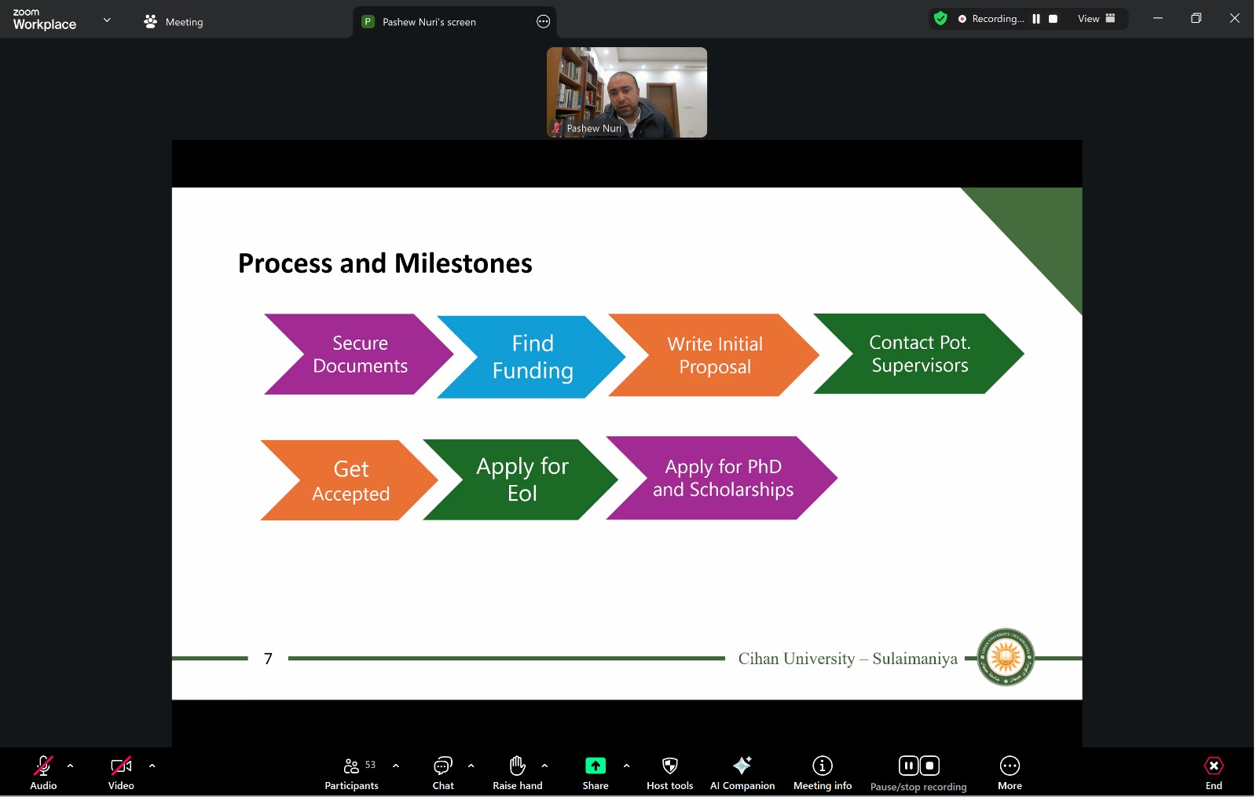
Task: Click Pashew Nuri's video thumbnail
Action: (626, 92)
